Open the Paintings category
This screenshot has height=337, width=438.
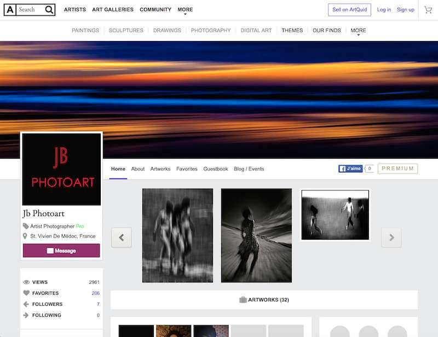(x=85, y=31)
